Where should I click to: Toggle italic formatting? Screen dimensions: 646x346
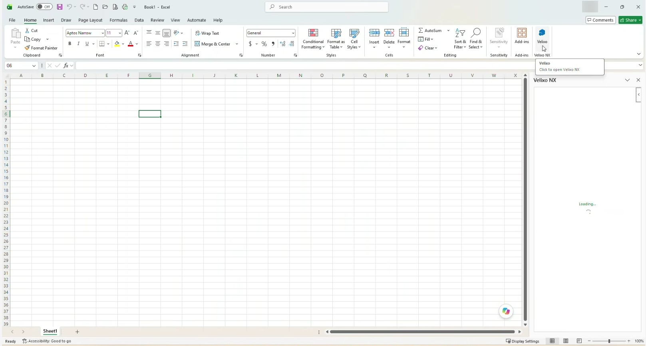coord(78,44)
